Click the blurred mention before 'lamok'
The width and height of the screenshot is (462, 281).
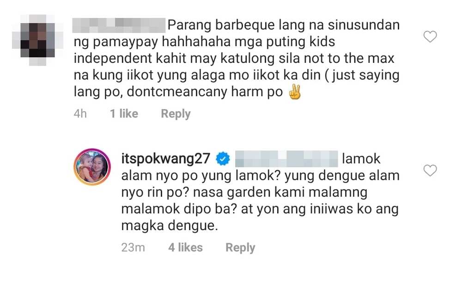[x=286, y=159]
